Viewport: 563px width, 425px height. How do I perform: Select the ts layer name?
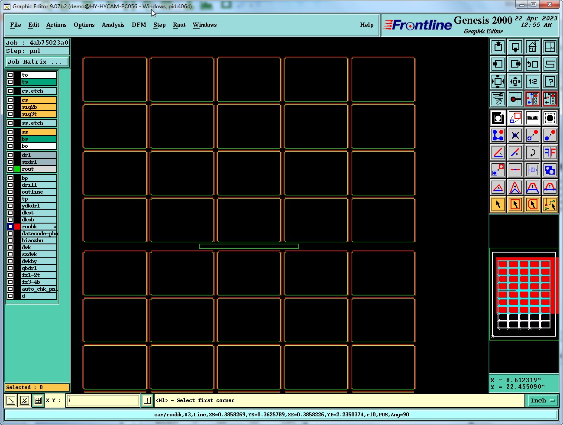(39, 82)
